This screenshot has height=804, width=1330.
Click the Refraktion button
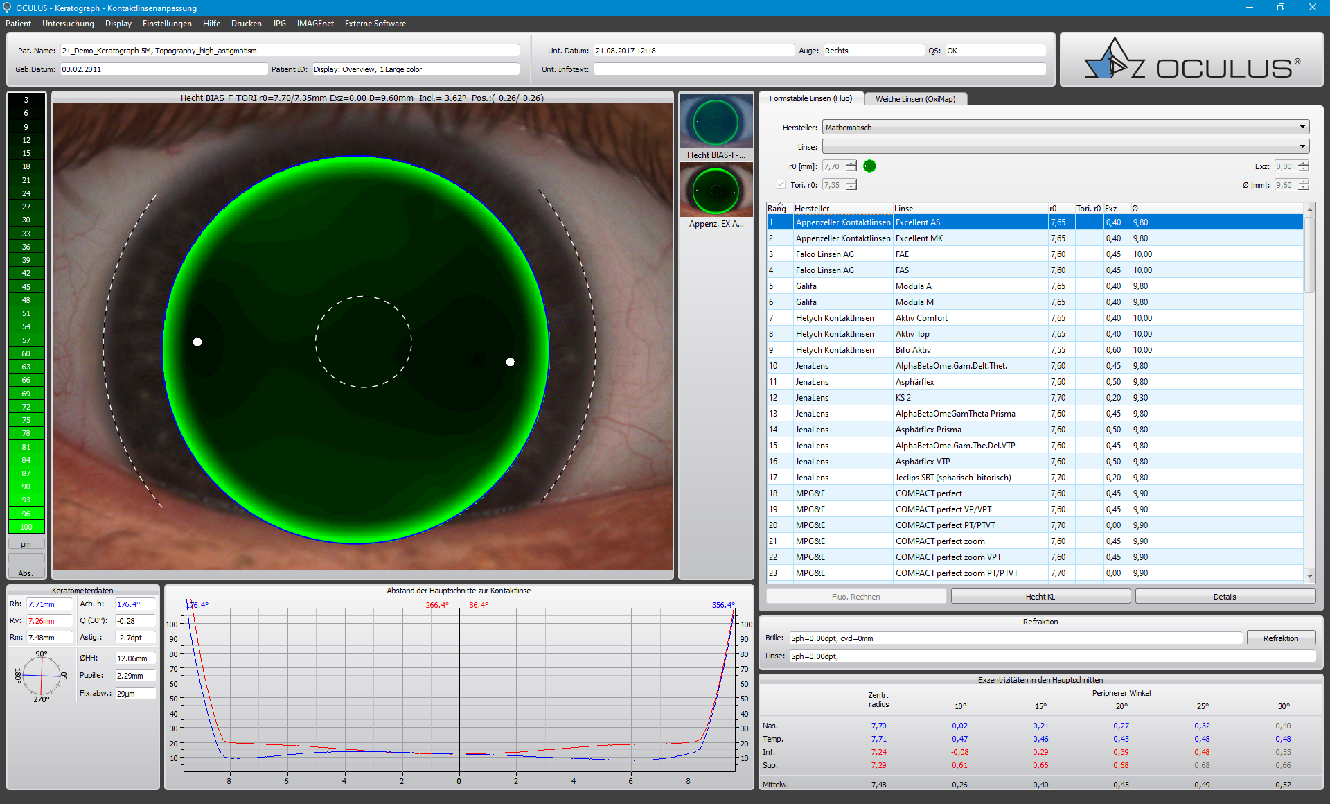1281,638
